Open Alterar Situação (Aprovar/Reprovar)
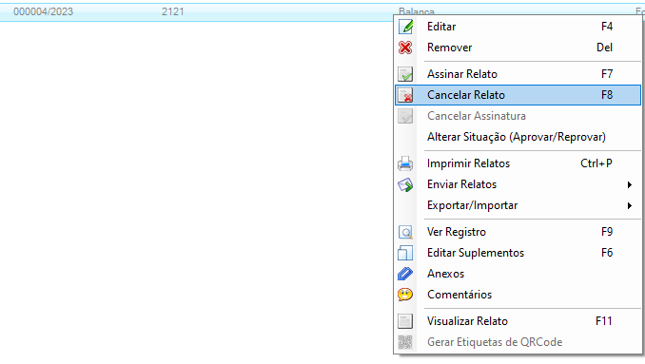Viewport: 645px width, 364px height. [x=518, y=137]
